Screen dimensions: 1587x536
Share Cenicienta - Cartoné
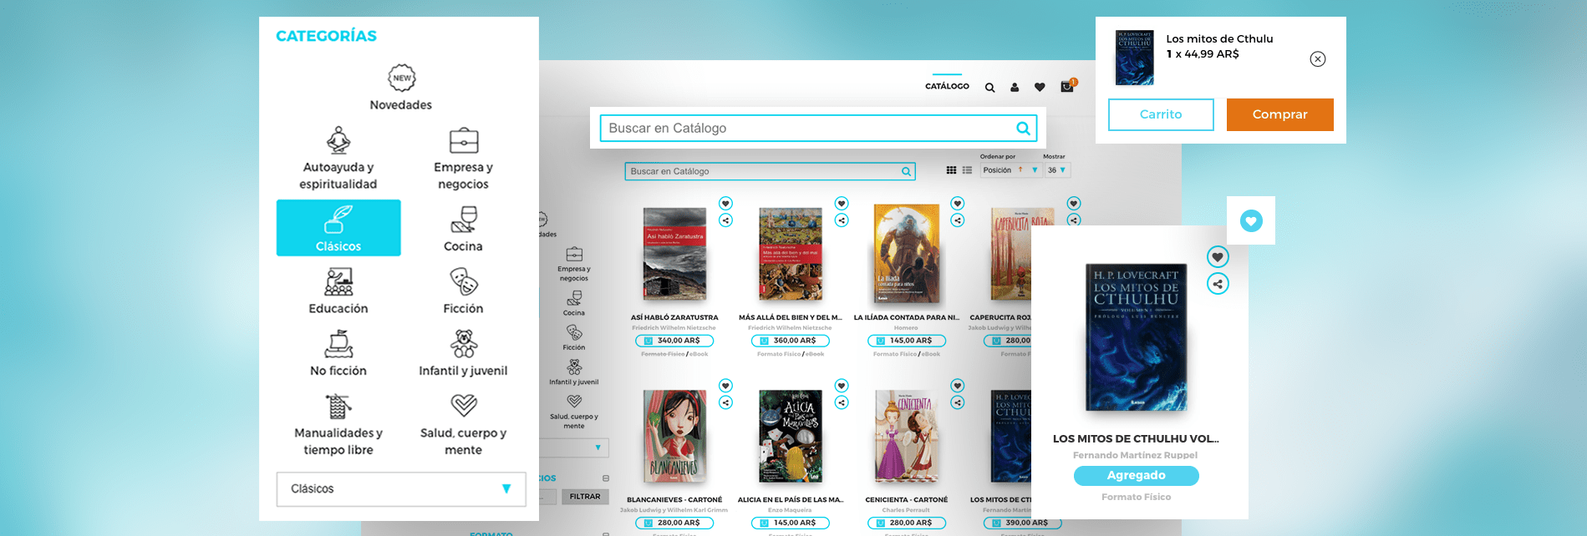coord(958,402)
